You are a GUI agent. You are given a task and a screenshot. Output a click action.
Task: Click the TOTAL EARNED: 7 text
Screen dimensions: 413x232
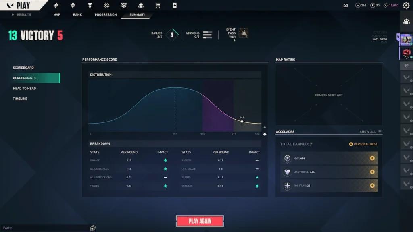296,144
